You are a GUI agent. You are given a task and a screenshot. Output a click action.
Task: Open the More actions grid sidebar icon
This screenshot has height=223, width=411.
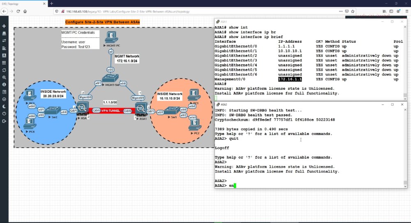pyautogui.click(x=4, y=63)
